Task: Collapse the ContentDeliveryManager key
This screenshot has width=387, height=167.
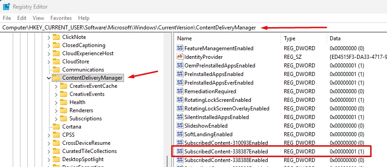Action: click(x=49, y=78)
